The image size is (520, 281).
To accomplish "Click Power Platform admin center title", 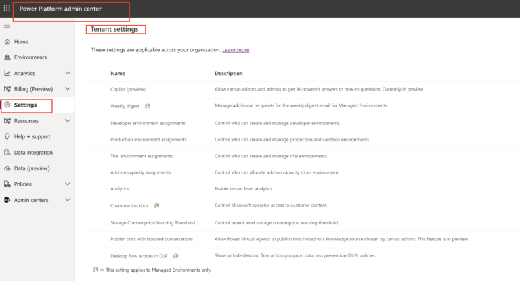I will click(60, 9).
